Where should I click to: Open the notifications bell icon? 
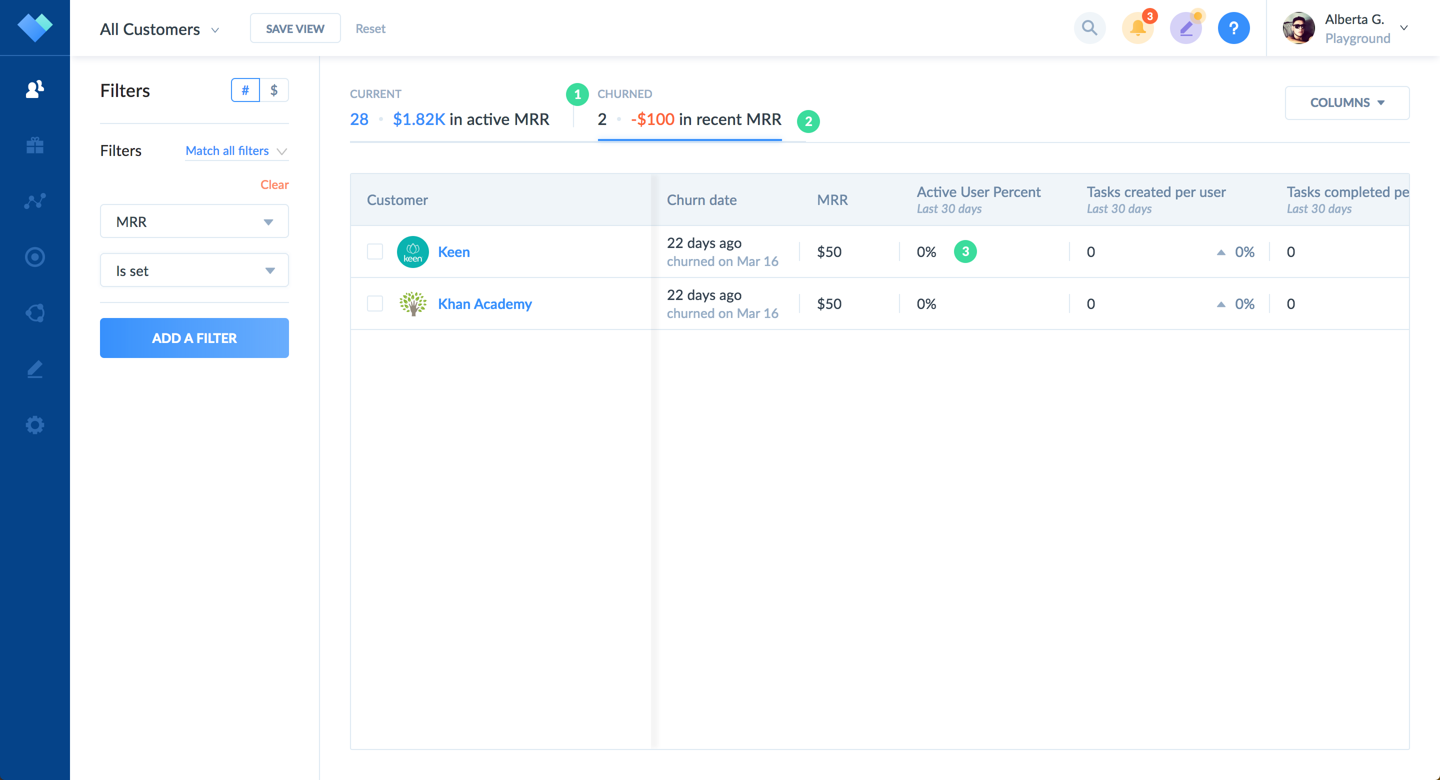(x=1137, y=28)
